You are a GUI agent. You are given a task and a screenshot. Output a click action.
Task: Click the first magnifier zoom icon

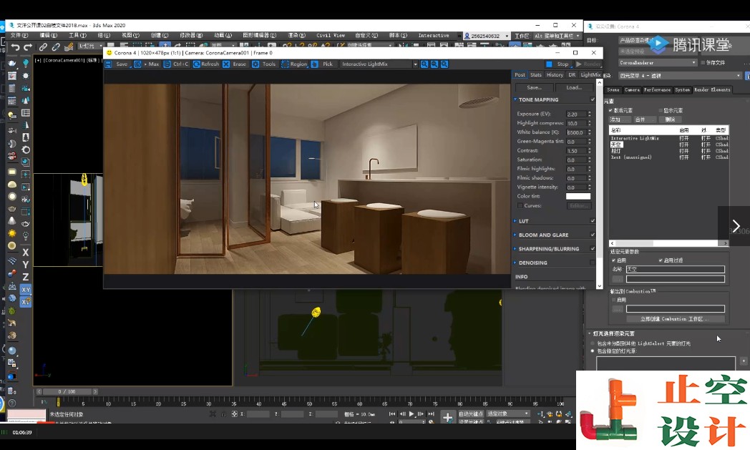424,64
